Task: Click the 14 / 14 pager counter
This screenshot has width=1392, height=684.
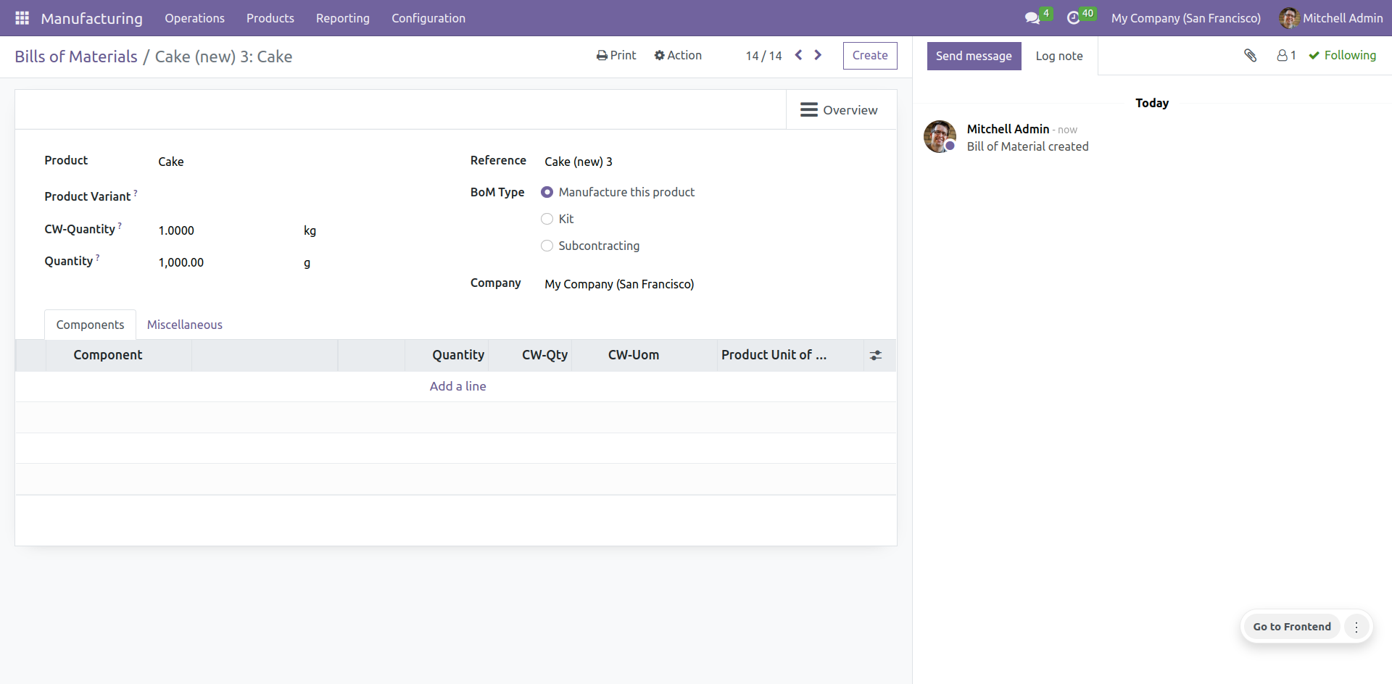Action: (763, 56)
